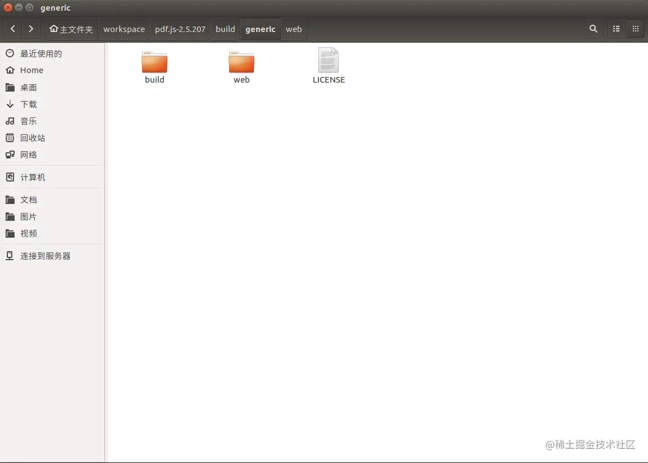Select the LICENSE file icon

coord(328,60)
